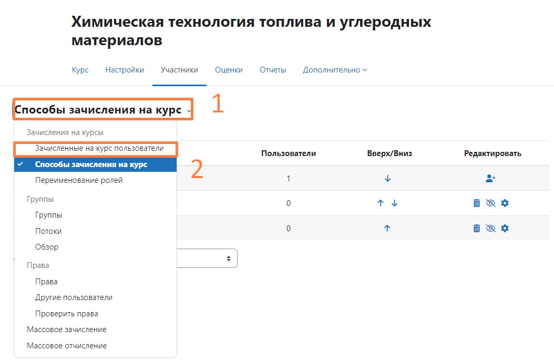Screen dimensions: 554x361
Task: Open the add method select box
Action: coord(208,259)
